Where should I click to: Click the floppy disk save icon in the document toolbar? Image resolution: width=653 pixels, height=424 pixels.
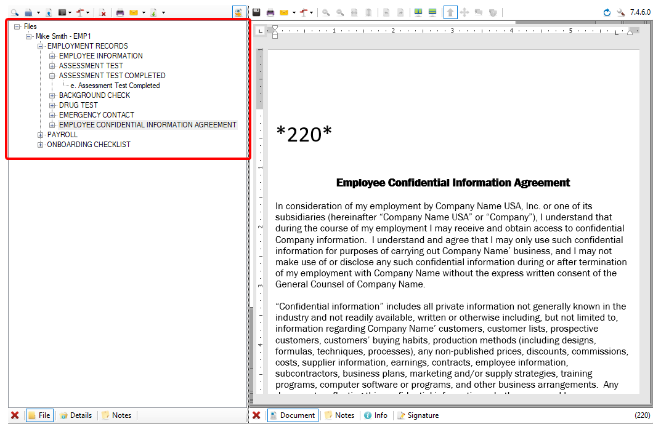[x=256, y=12]
